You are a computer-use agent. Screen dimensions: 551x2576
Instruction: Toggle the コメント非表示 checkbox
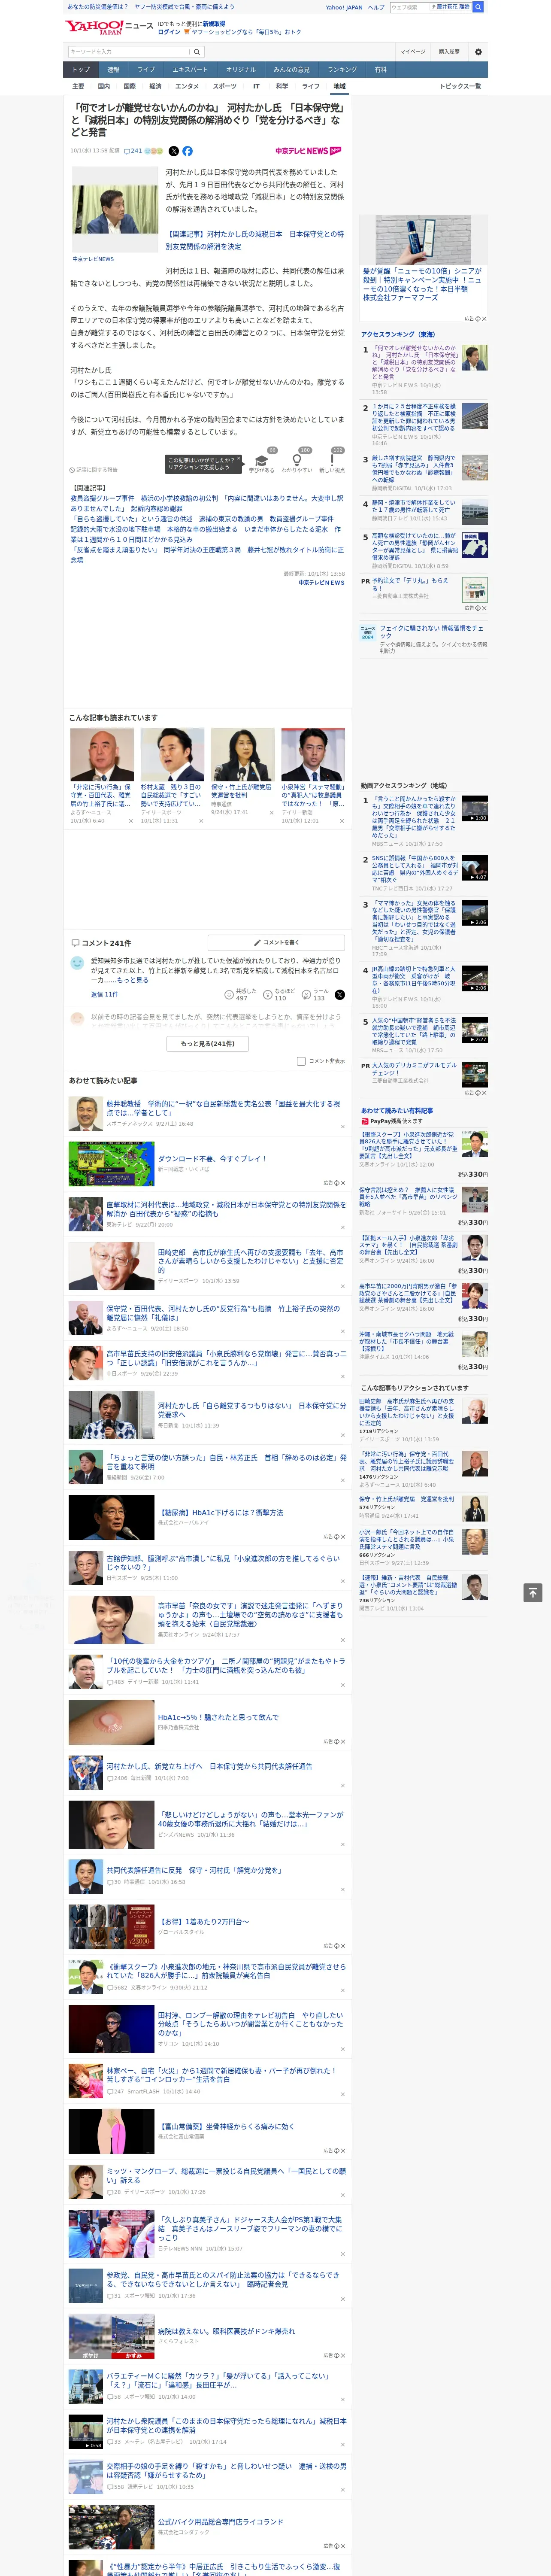(x=301, y=1061)
